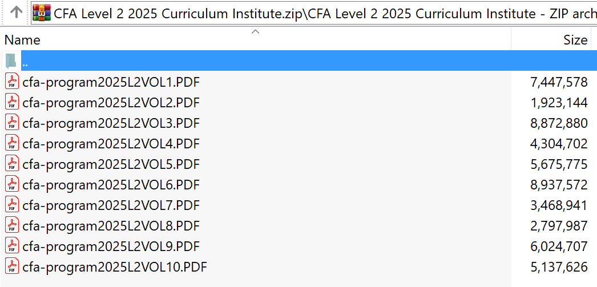Click the sort direction arrow above columns
Screen dimensions: 597x287
[x=256, y=32]
